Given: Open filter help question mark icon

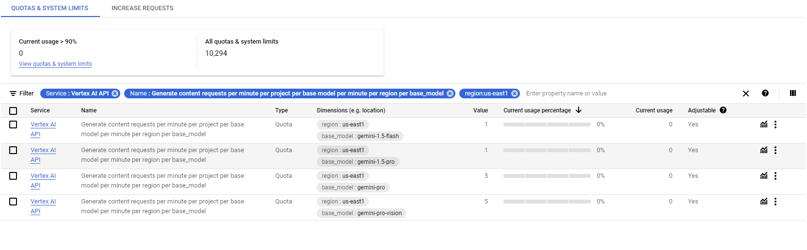Looking at the screenshot, I should [765, 93].
